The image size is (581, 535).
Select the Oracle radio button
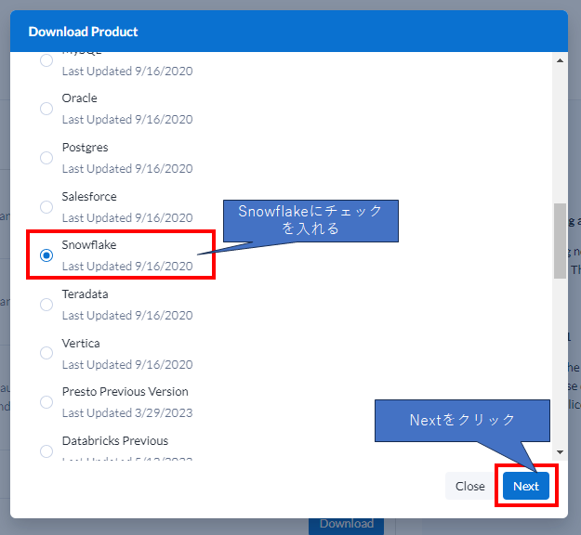click(46, 109)
